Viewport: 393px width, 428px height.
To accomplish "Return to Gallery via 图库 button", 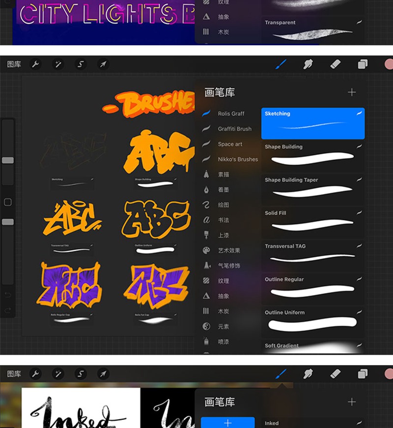I will [x=15, y=63].
